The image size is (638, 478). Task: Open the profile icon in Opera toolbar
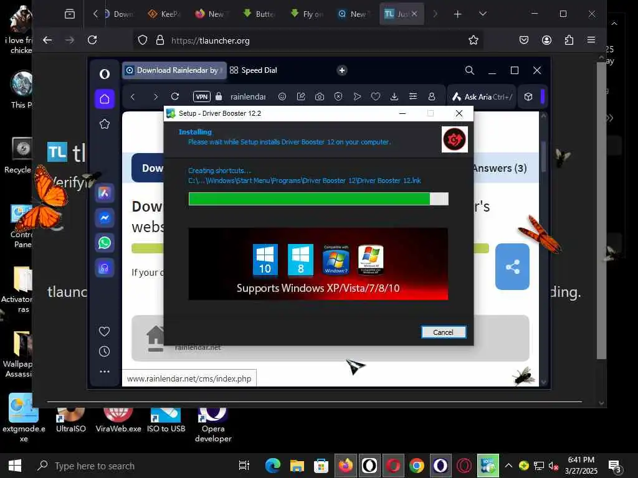pyautogui.click(x=432, y=96)
